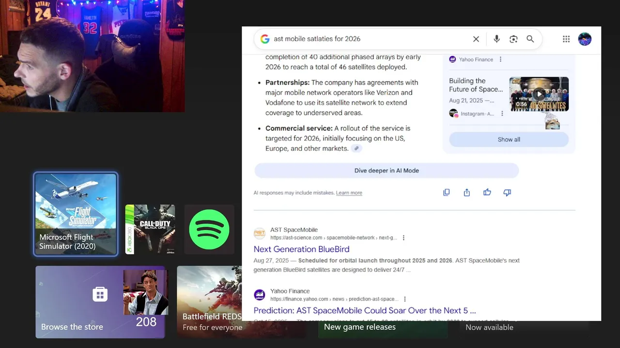The image size is (620, 348).
Task: Copy the AI response text icon
Action: [x=447, y=192]
